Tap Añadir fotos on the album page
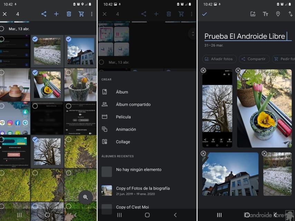The image size is (295, 221). click(x=219, y=59)
